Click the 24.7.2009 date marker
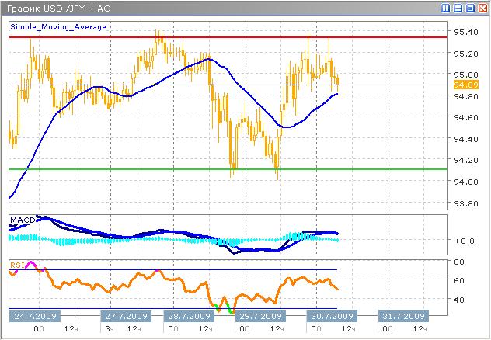 (x=34, y=317)
